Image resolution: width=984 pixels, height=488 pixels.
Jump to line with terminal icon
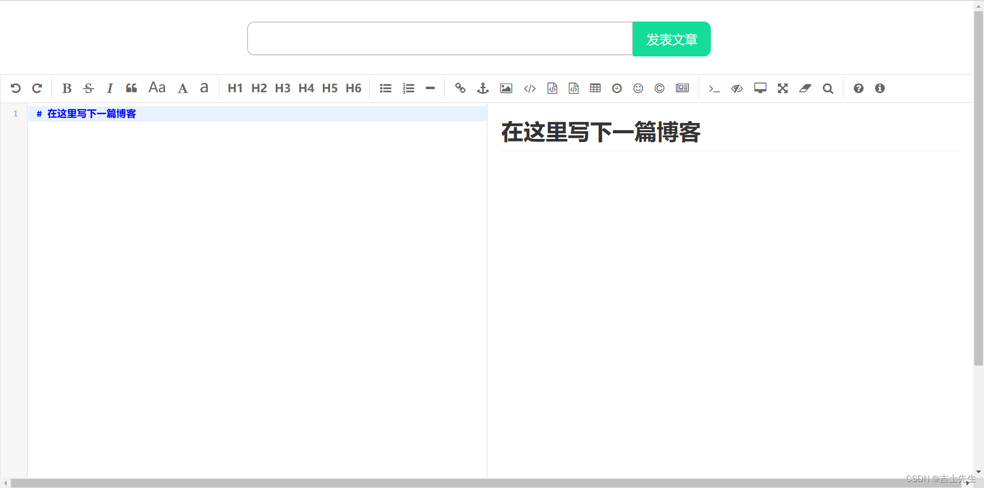coord(714,88)
